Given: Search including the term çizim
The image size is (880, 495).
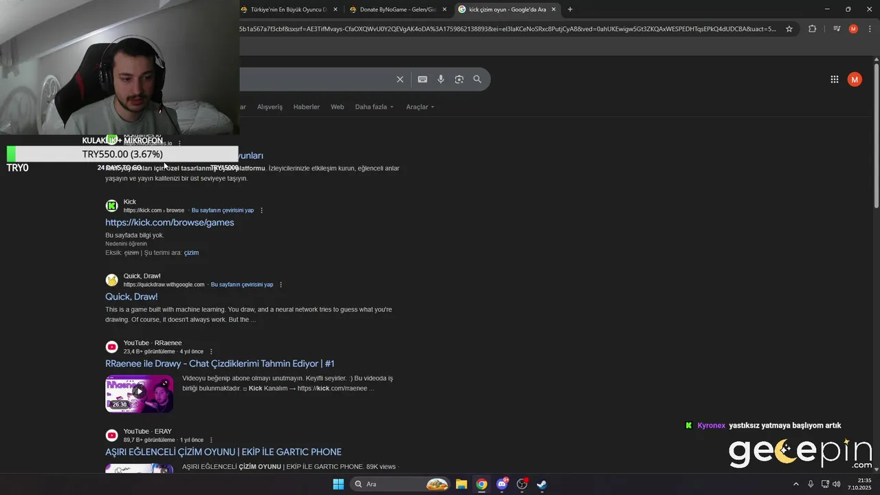Looking at the screenshot, I should pyautogui.click(x=191, y=253).
